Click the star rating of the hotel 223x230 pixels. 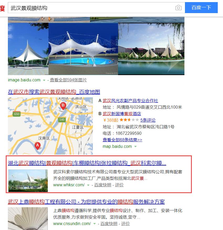tap(129, 120)
